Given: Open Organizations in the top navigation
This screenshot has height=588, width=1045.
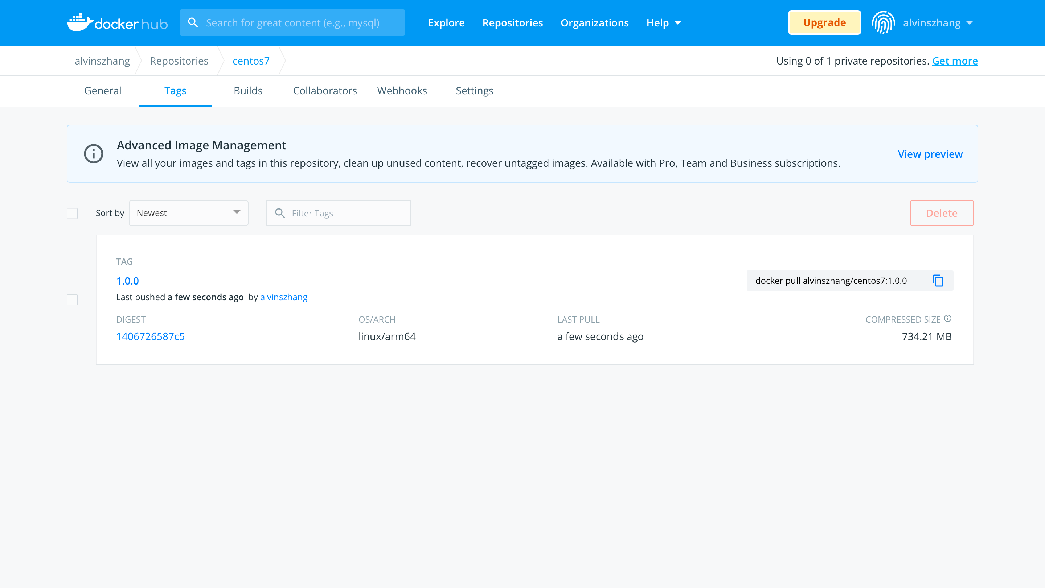Looking at the screenshot, I should click(x=595, y=23).
